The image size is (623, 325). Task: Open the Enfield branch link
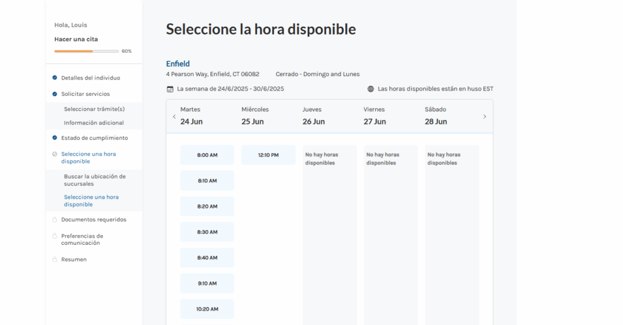tap(178, 64)
